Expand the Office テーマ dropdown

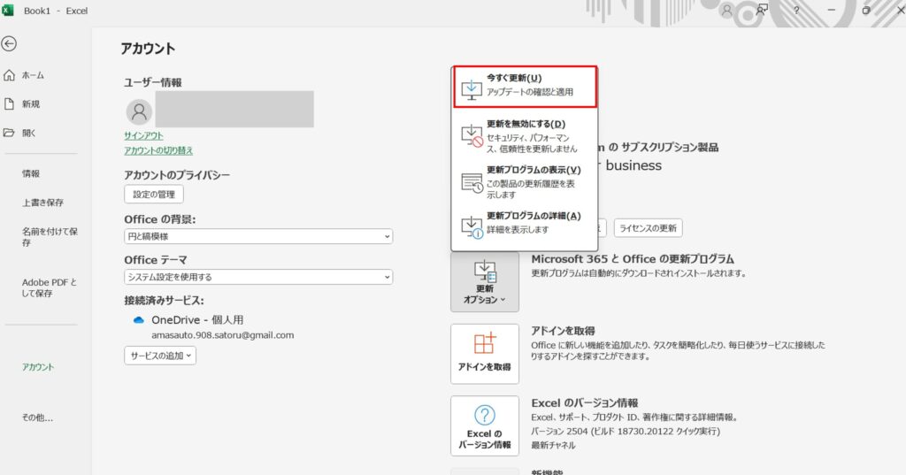(x=258, y=277)
